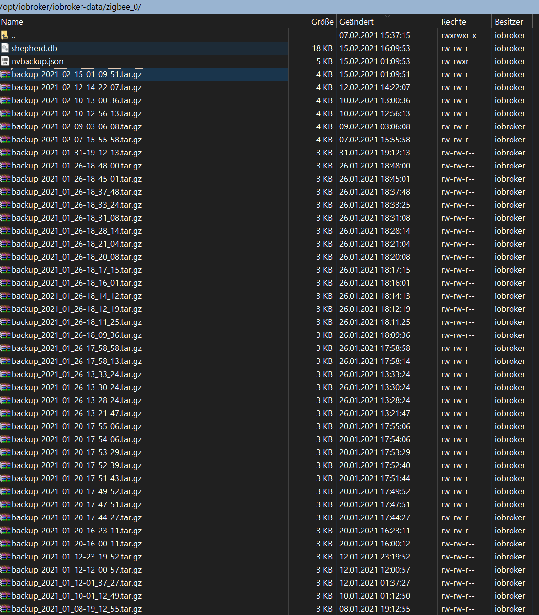Viewport: 539px width, 615px height.
Task: Click archive icon of backup_2021_01_26-18_11_25.tar.gz
Action: point(5,322)
